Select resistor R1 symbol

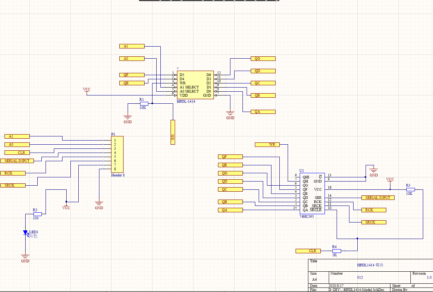point(144,104)
